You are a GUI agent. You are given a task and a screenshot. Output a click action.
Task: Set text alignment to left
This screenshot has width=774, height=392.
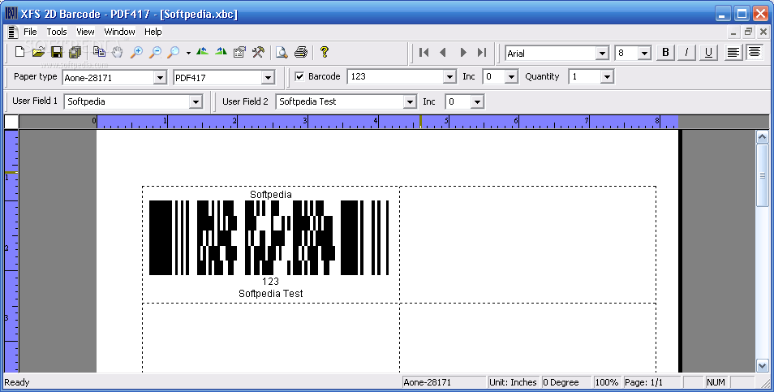[x=733, y=52]
